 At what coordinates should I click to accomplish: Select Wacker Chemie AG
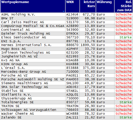tap(18, 114)
